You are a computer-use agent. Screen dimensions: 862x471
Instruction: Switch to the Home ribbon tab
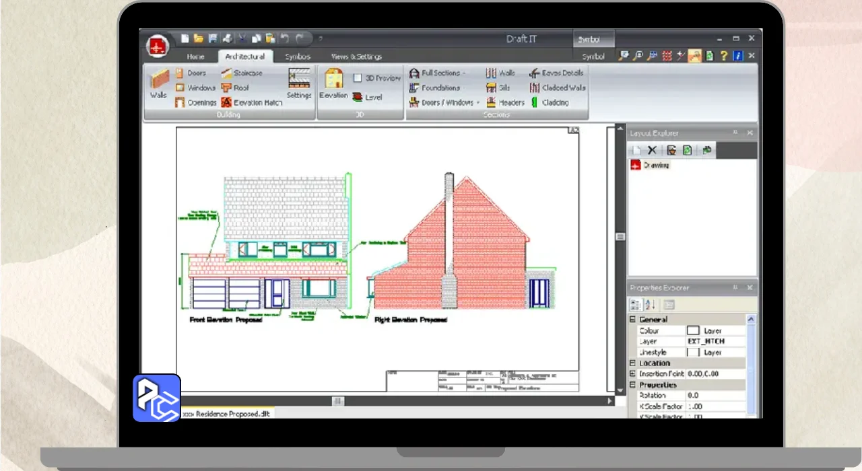[196, 57]
